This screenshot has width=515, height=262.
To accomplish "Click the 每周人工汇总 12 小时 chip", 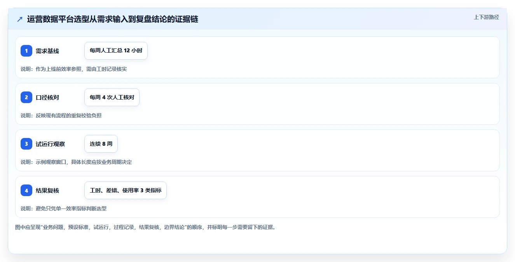I will 116,51.
